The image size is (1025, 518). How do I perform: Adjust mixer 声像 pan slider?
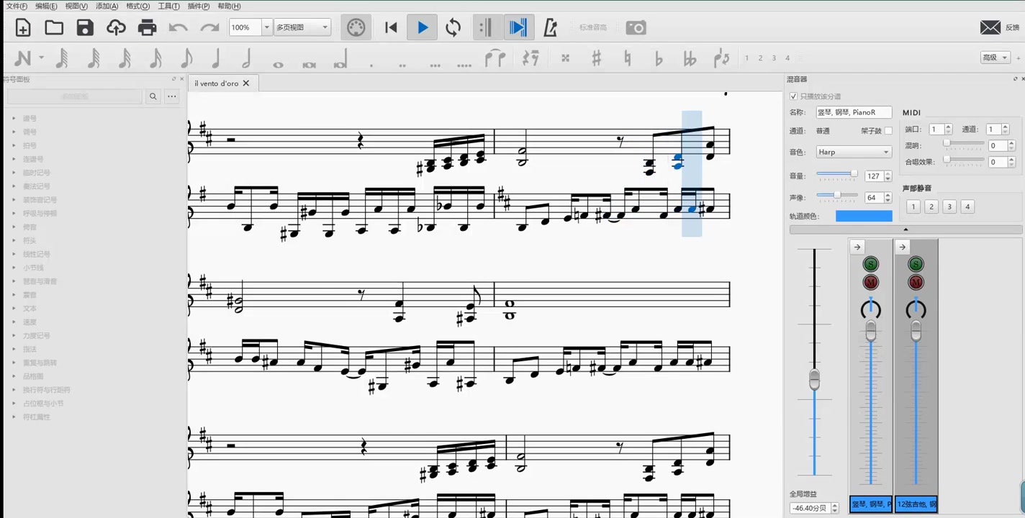(x=837, y=196)
